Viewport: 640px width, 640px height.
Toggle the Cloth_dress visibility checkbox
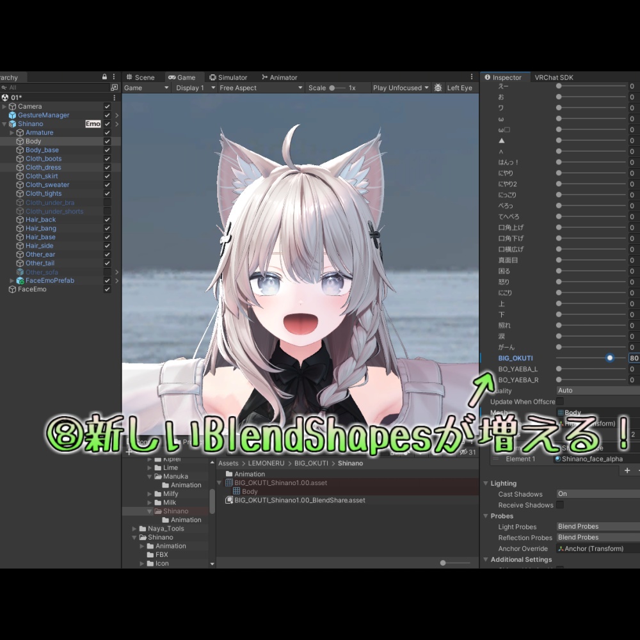tap(107, 167)
